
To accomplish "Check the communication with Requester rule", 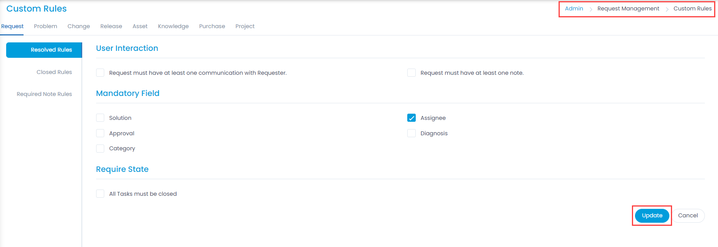I will pos(100,73).
